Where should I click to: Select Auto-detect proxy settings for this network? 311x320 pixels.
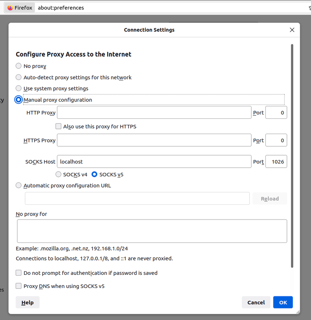(x=18, y=77)
